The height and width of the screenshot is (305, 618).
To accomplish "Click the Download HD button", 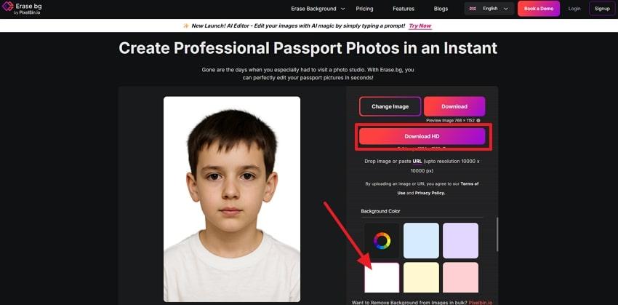I will [422, 136].
